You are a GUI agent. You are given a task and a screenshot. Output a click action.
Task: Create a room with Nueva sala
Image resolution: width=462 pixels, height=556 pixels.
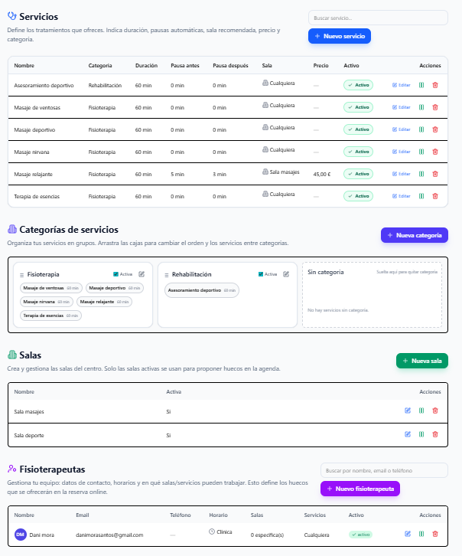click(421, 361)
